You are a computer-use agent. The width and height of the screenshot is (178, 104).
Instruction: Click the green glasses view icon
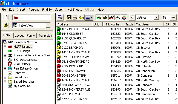tap(99, 18)
